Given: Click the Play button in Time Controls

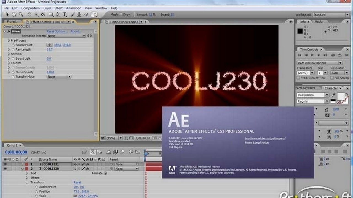Looking at the screenshot, I should click(x=312, y=55).
